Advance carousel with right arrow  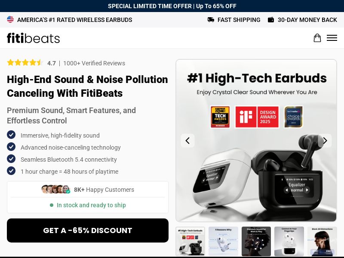click(325, 141)
